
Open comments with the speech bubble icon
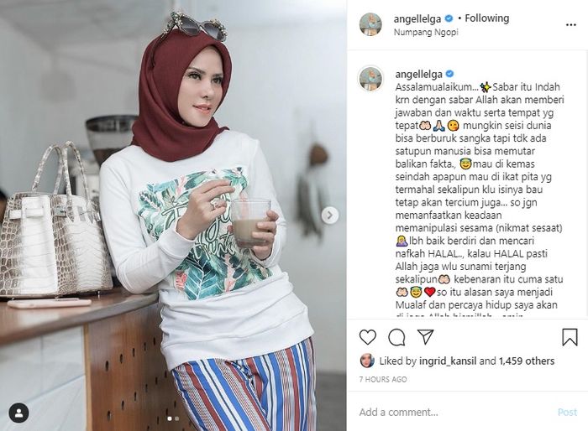click(x=396, y=337)
